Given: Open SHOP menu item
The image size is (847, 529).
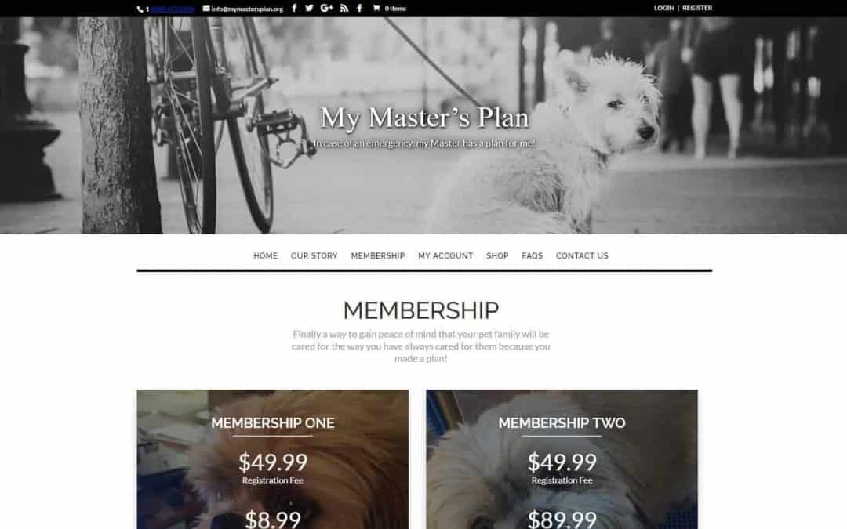Looking at the screenshot, I should [x=497, y=255].
